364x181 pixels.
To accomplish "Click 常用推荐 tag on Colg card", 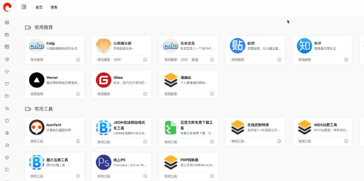I will [x=37, y=60].
